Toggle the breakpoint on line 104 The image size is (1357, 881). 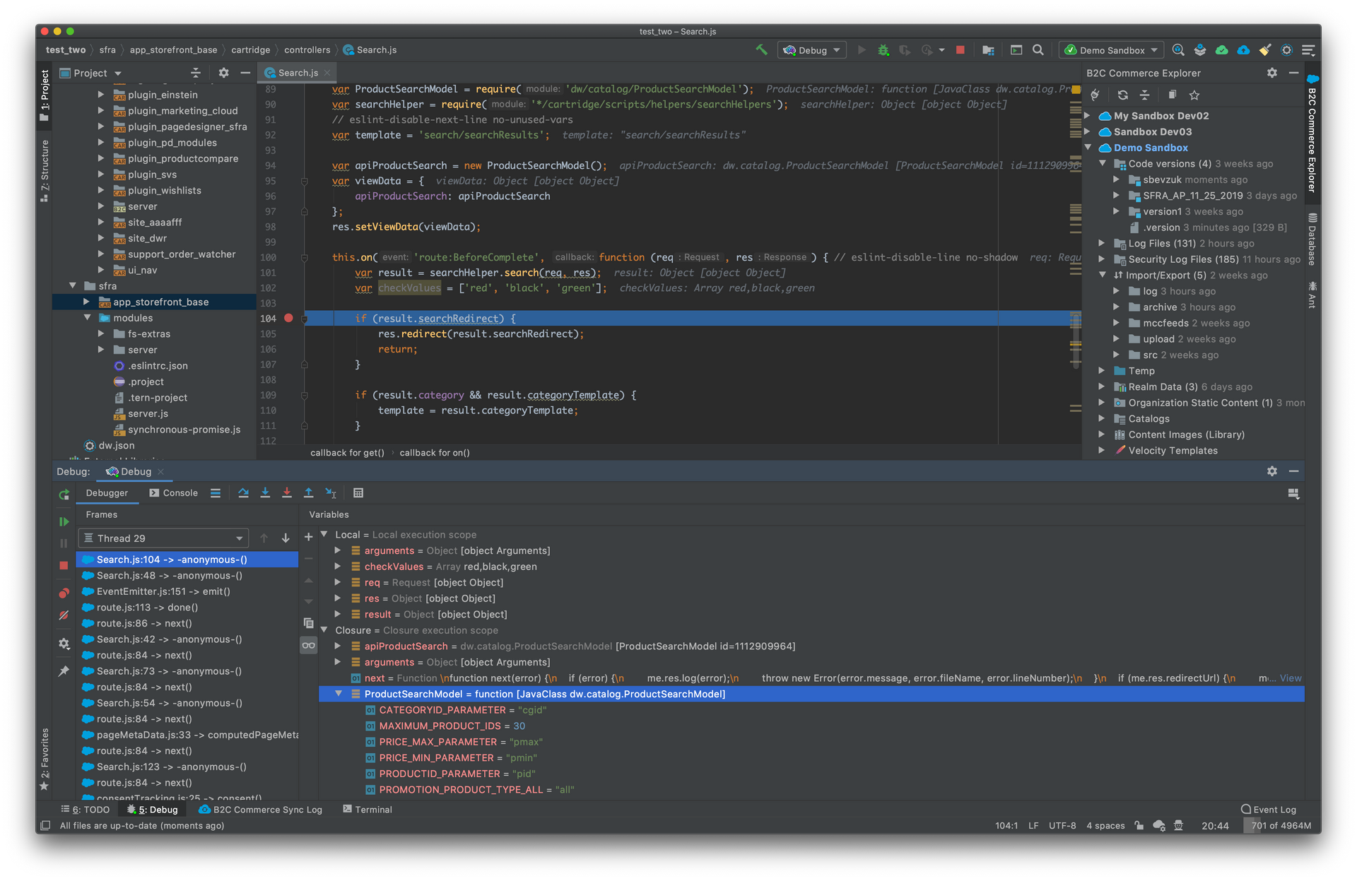click(288, 319)
